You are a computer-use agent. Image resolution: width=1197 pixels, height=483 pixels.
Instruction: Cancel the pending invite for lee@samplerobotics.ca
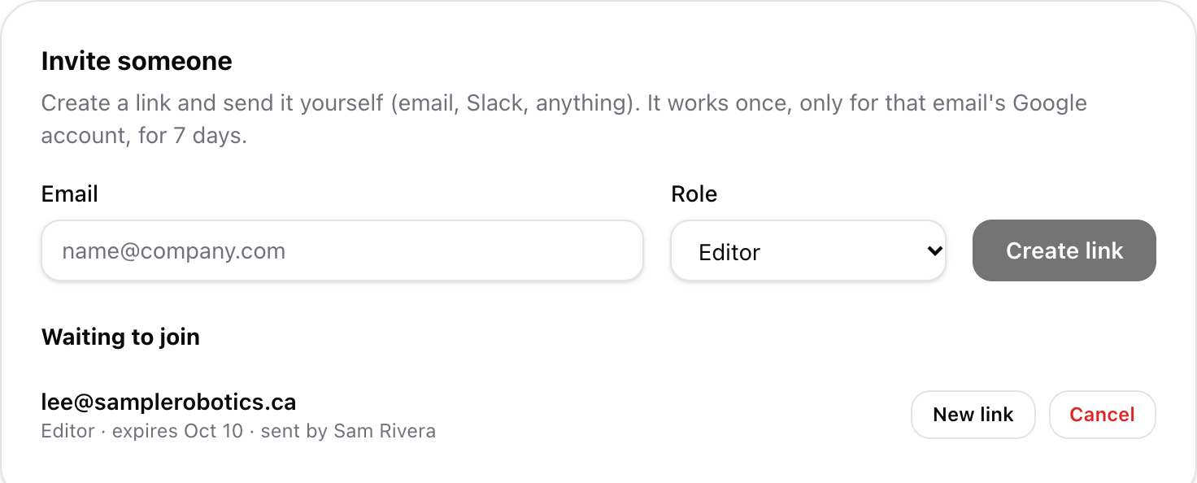(x=1102, y=415)
